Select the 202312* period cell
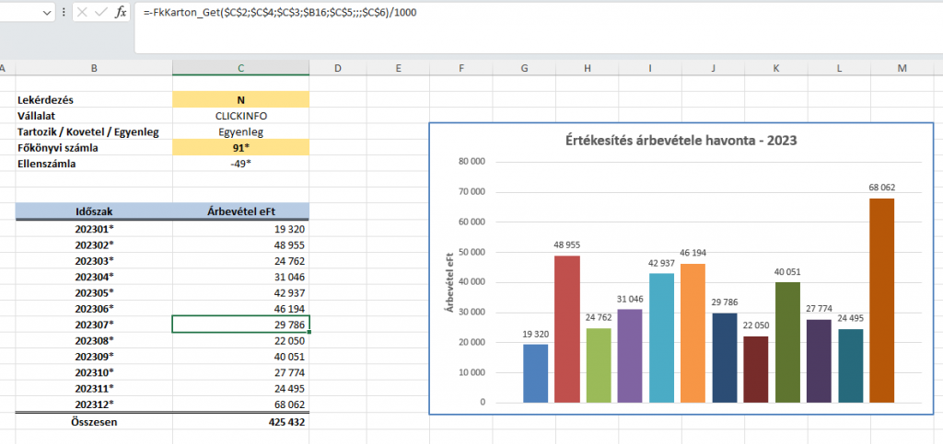 point(94,404)
